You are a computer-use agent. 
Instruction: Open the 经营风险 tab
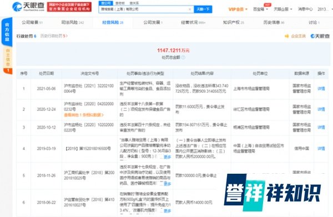(x=113, y=23)
